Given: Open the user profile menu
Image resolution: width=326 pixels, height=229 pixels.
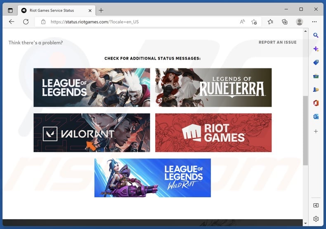Looking at the screenshot, I should click(x=300, y=22).
